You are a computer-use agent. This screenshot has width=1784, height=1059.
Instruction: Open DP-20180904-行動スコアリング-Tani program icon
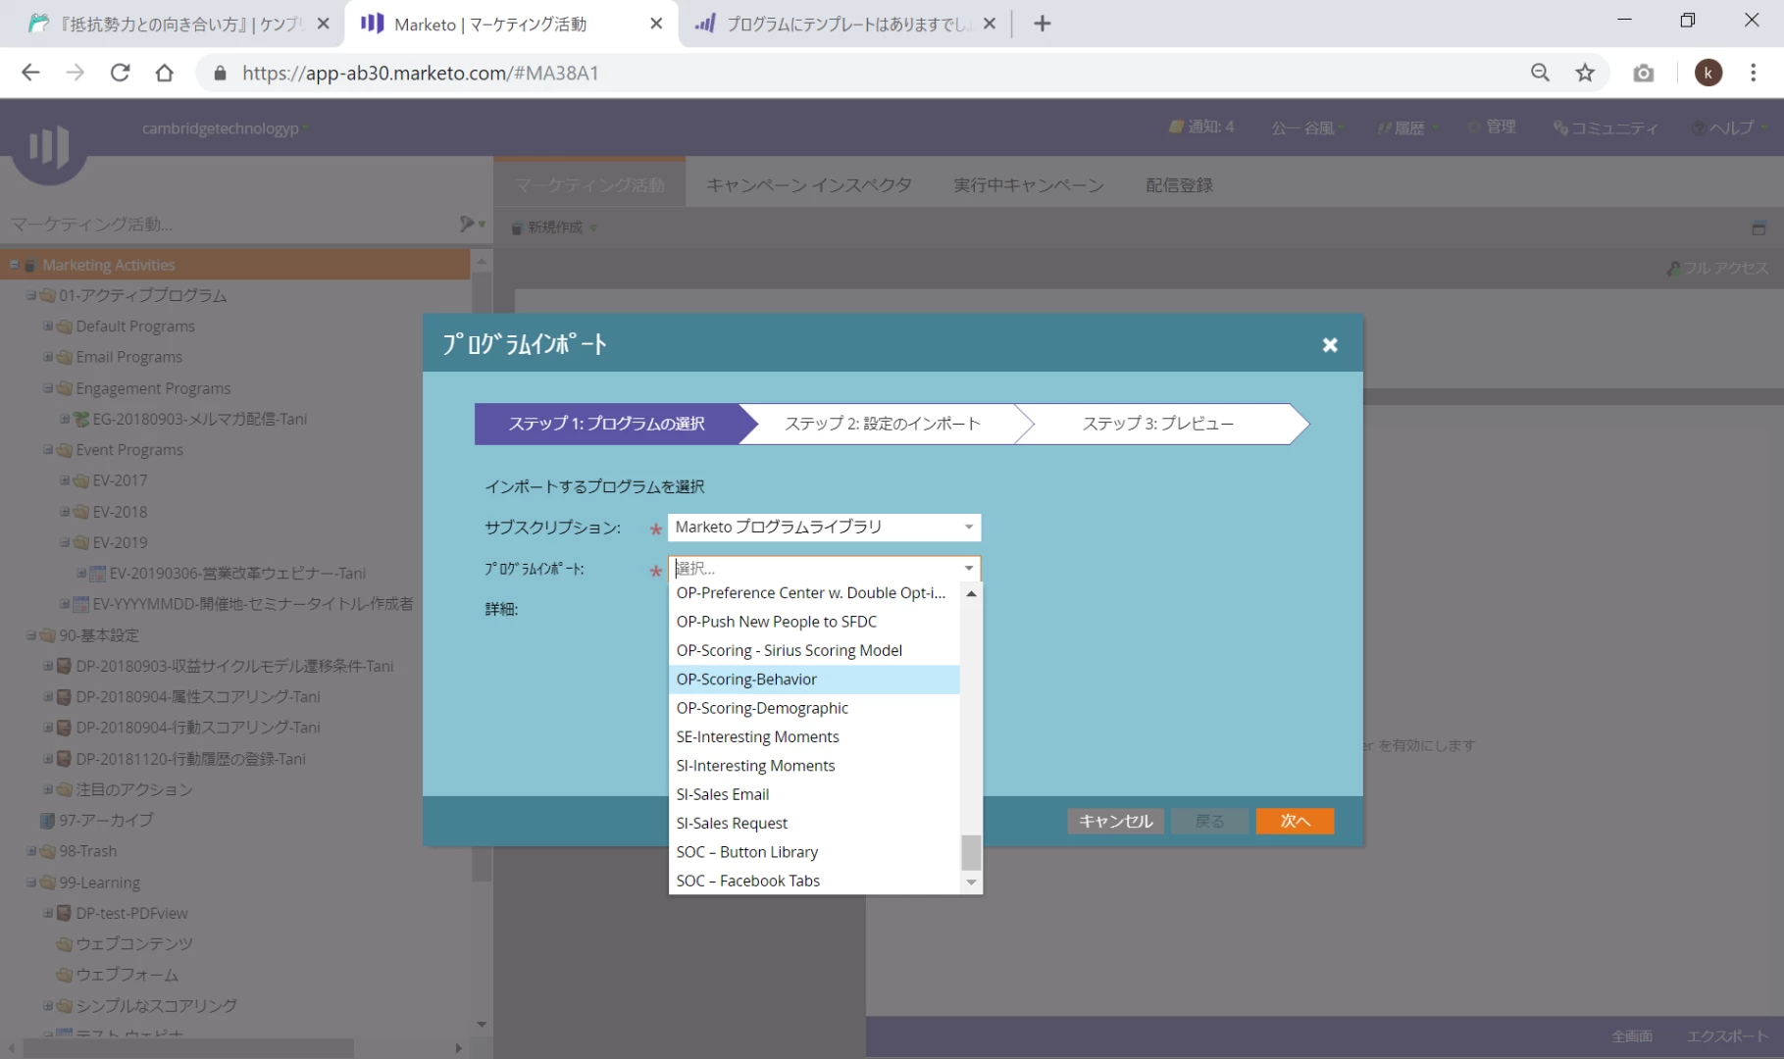(x=65, y=728)
